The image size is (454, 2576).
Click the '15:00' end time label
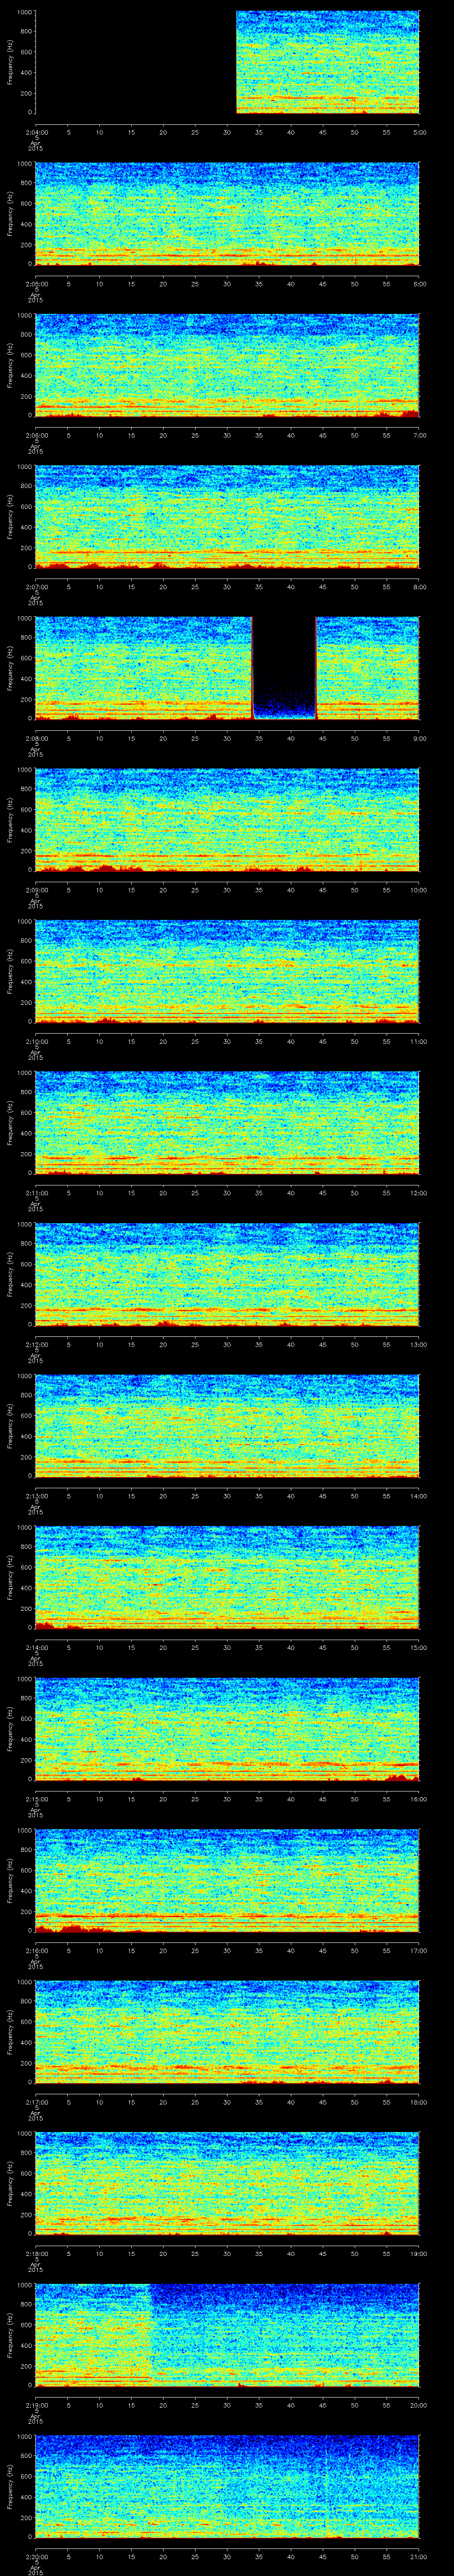(419, 1648)
